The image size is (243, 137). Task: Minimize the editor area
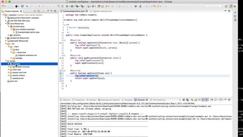(226, 11)
